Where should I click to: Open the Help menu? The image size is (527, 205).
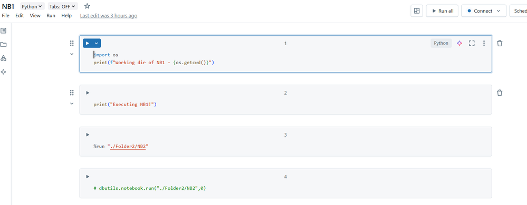click(x=66, y=15)
